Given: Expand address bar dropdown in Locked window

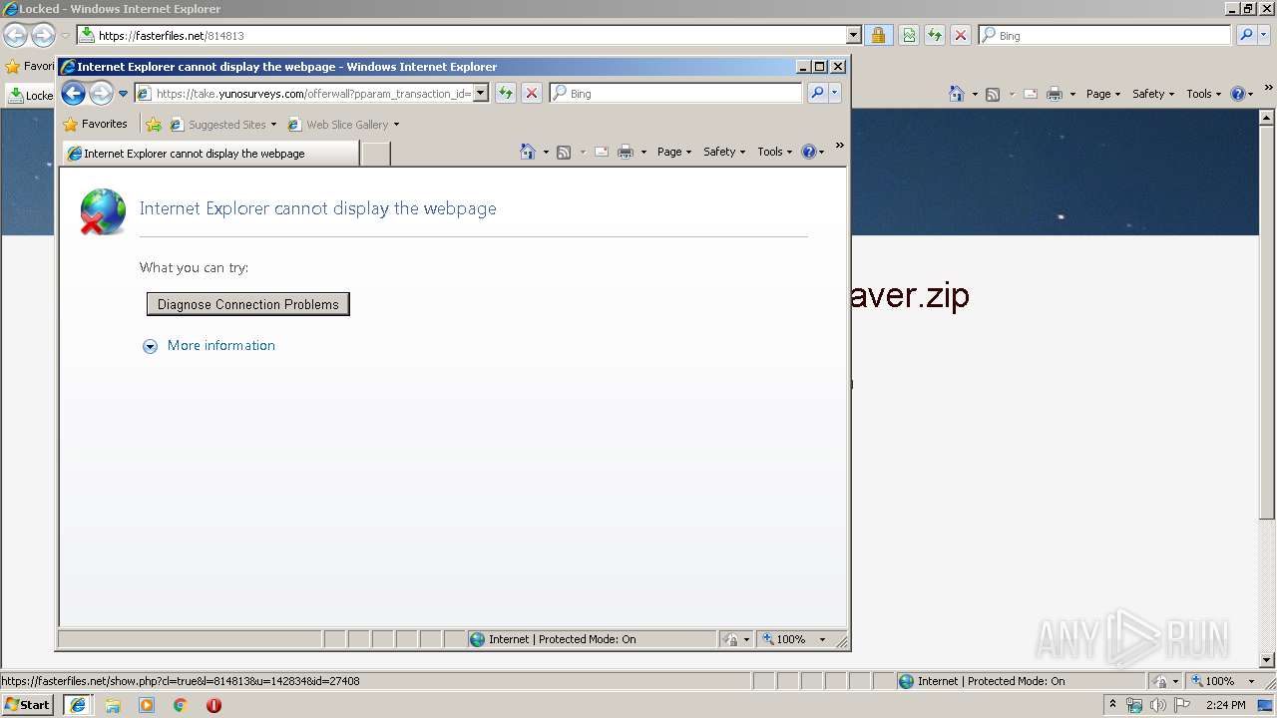Looking at the screenshot, I should tap(854, 35).
